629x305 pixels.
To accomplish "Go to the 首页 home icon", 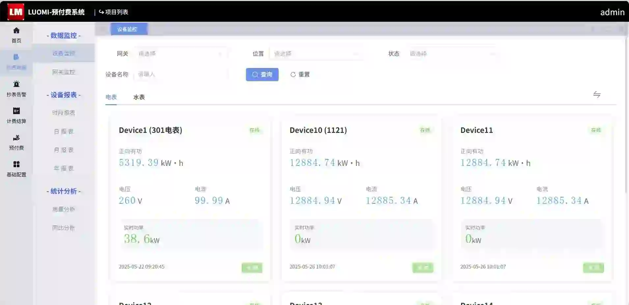I will pos(16,31).
